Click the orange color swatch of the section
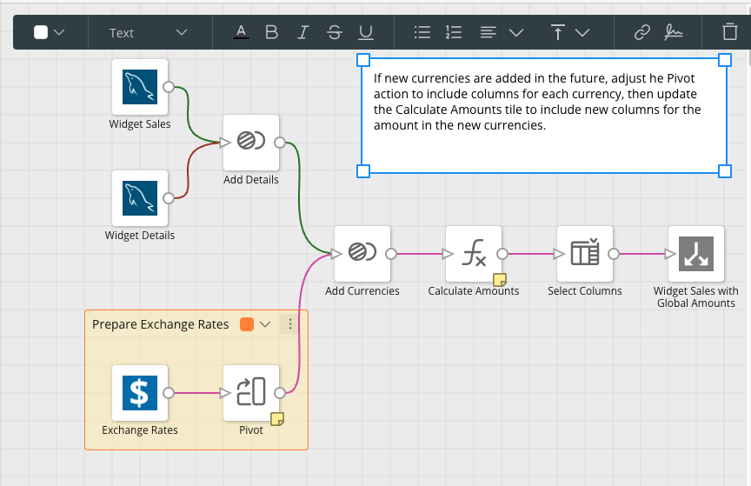Image resolution: width=751 pixels, height=486 pixels. (x=247, y=324)
